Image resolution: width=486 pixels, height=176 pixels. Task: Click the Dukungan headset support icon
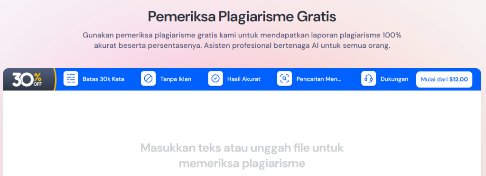point(368,79)
